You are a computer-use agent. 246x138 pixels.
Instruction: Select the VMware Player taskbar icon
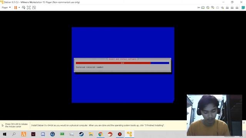point(130,134)
